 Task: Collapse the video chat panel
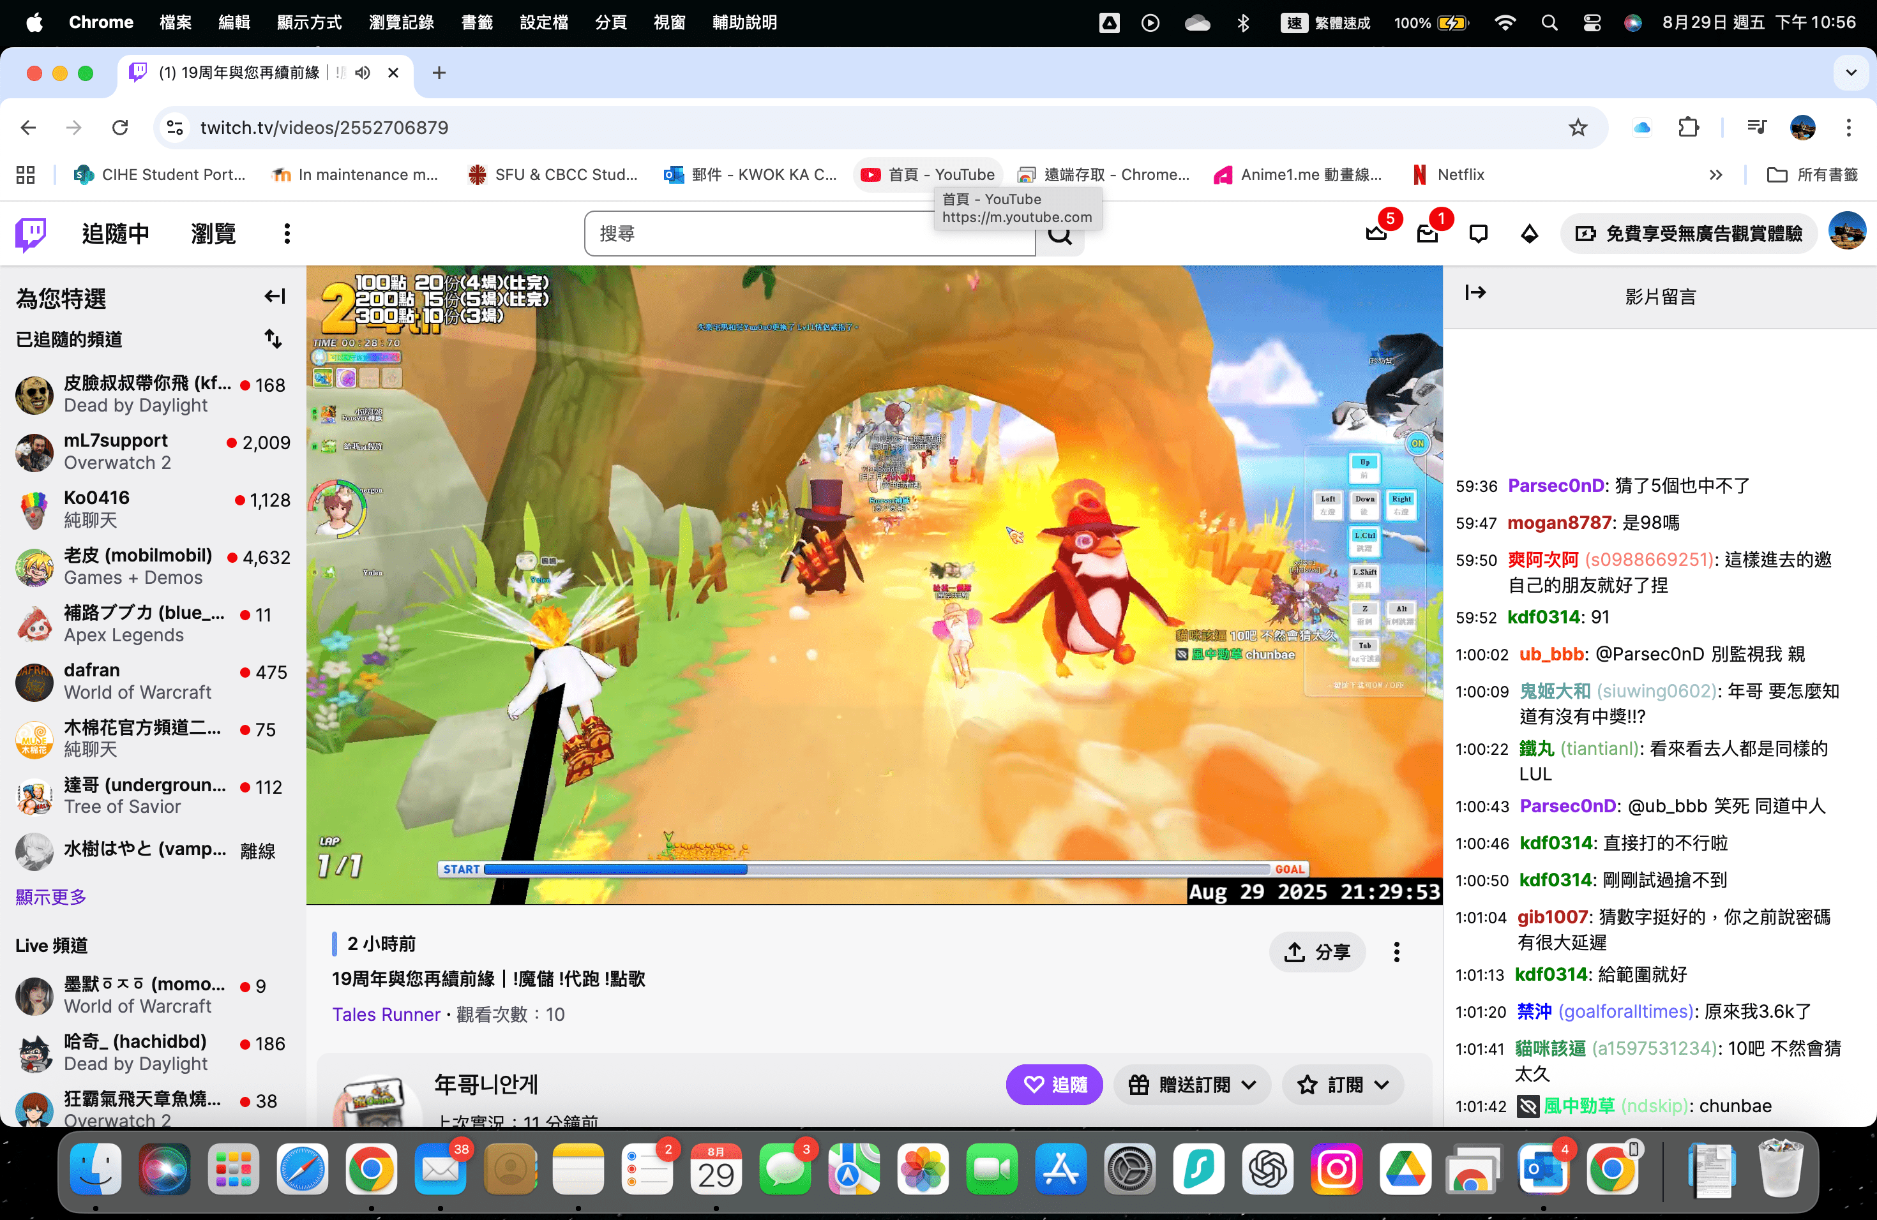[1475, 292]
